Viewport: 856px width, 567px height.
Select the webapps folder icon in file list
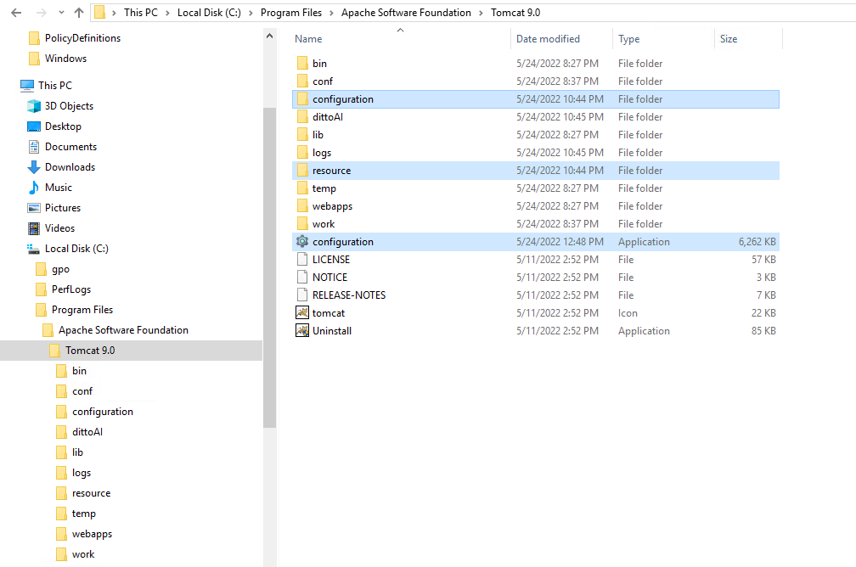(302, 206)
